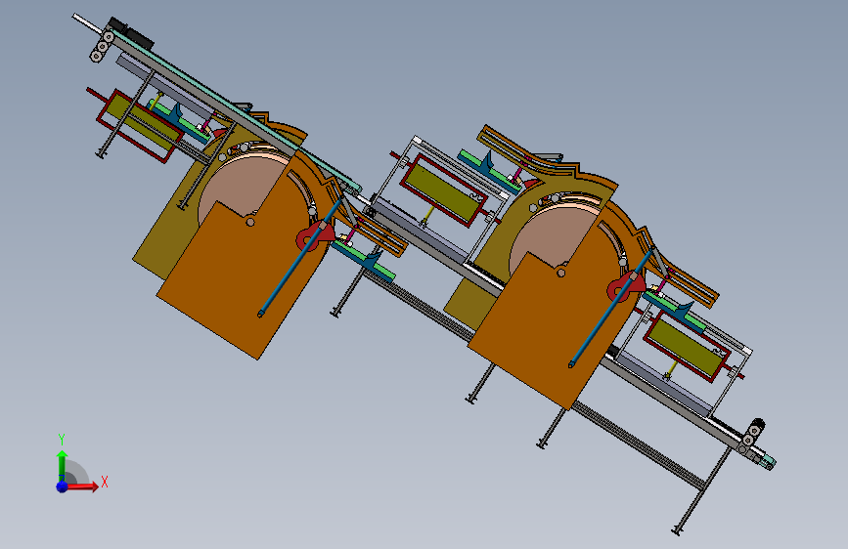Click the green Y axis arrow of triad

(x=62, y=465)
